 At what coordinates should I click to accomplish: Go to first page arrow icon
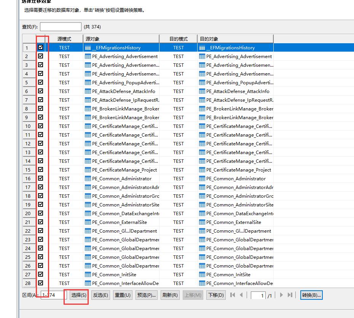tap(233, 295)
